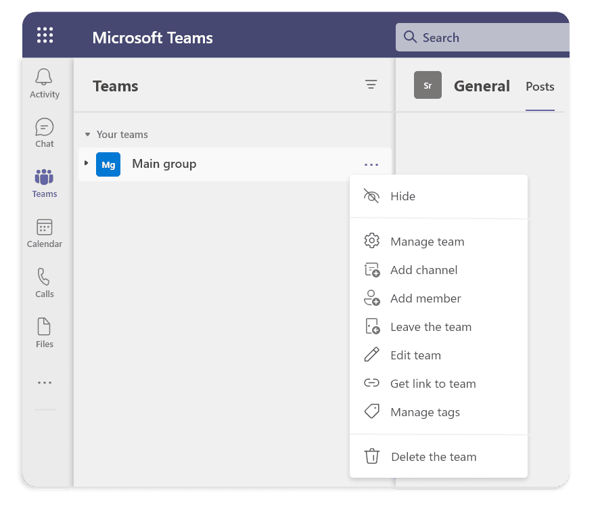Show more apps via sidebar ellipsis
Viewport: 598px width, 515px height.
(x=45, y=382)
